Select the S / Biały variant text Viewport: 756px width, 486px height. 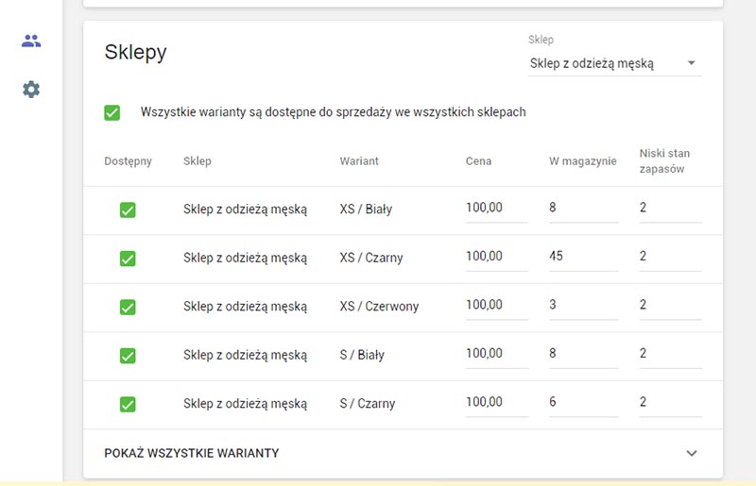pos(362,355)
